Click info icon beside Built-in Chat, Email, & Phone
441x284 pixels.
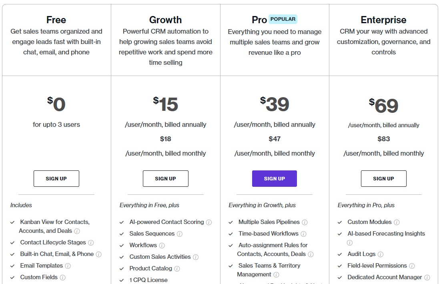tap(98, 254)
